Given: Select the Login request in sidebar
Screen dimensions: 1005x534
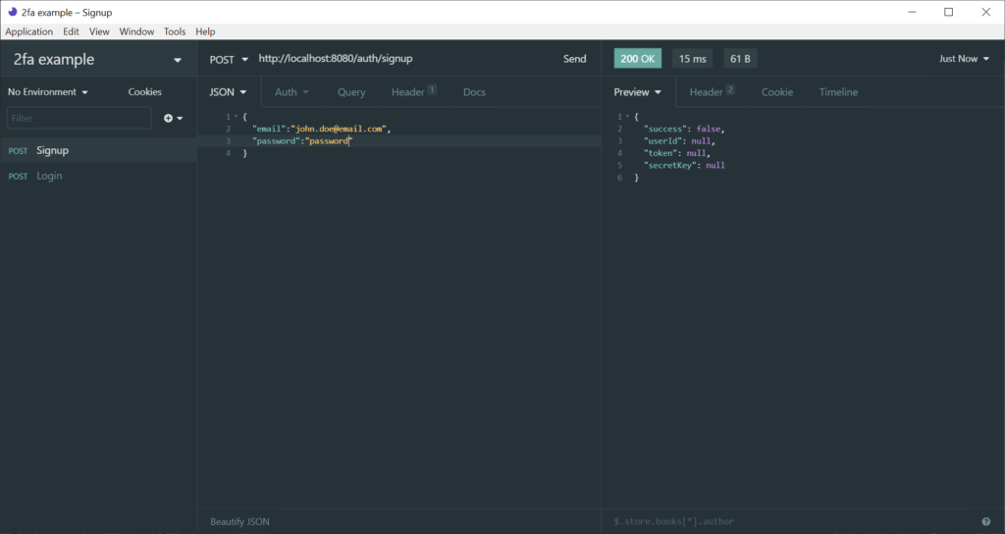Looking at the screenshot, I should [49, 176].
